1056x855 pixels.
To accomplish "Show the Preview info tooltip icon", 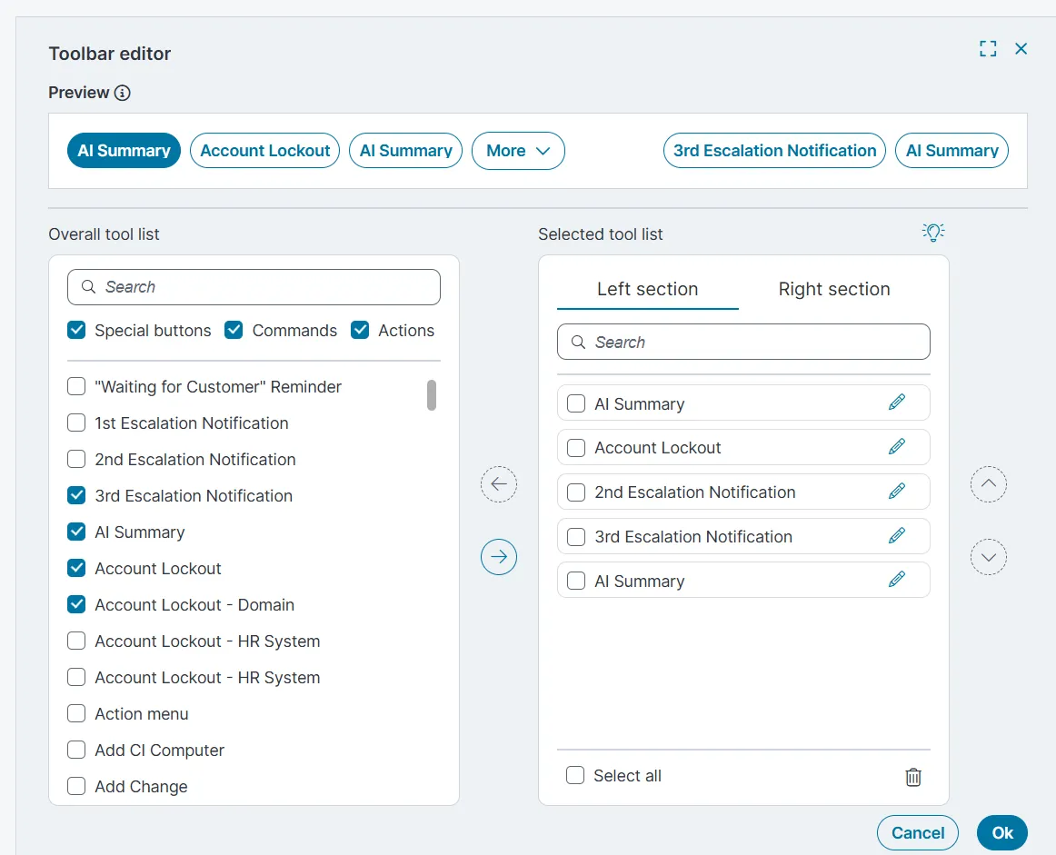I will (x=122, y=93).
